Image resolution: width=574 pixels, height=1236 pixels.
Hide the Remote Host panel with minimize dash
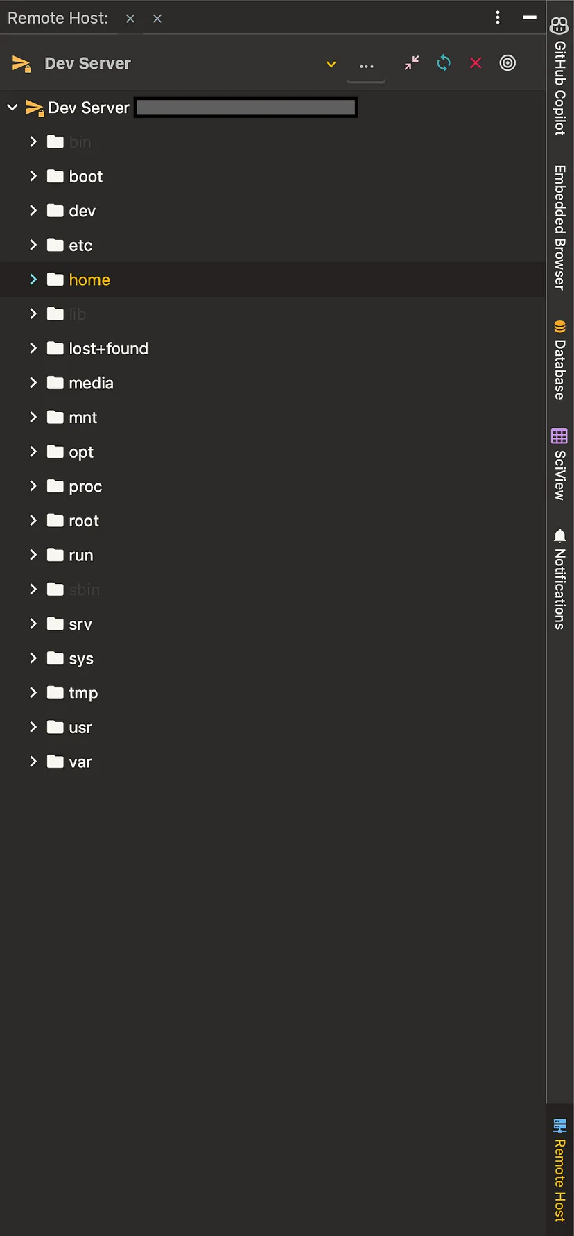(x=530, y=17)
